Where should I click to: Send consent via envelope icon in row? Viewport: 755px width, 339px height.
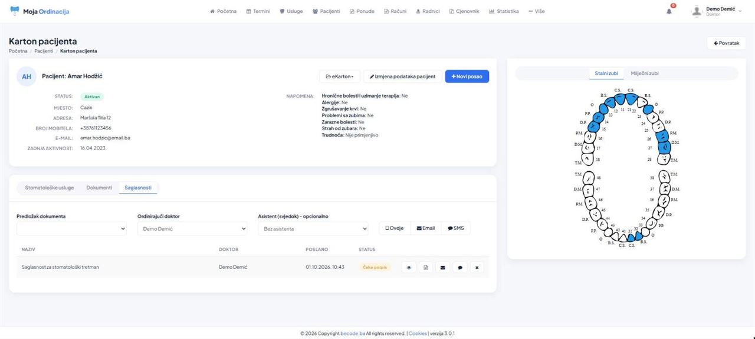(443, 267)
